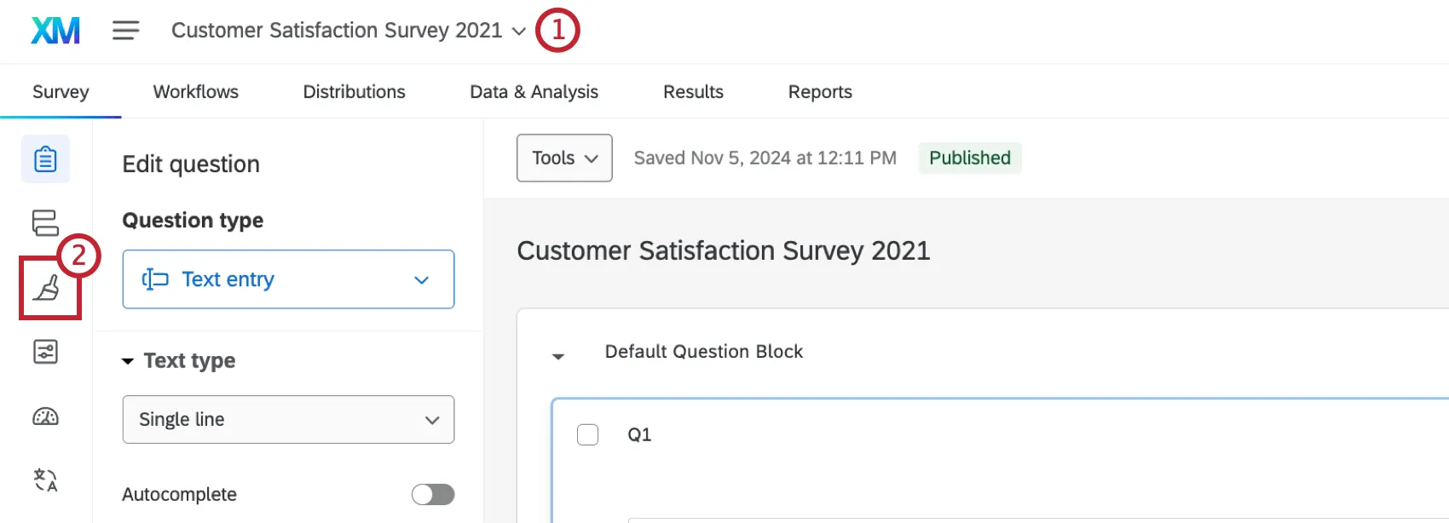The image size is (1449, 523).
Task: Open the Tools menu button
Action: tap(564, 158)
